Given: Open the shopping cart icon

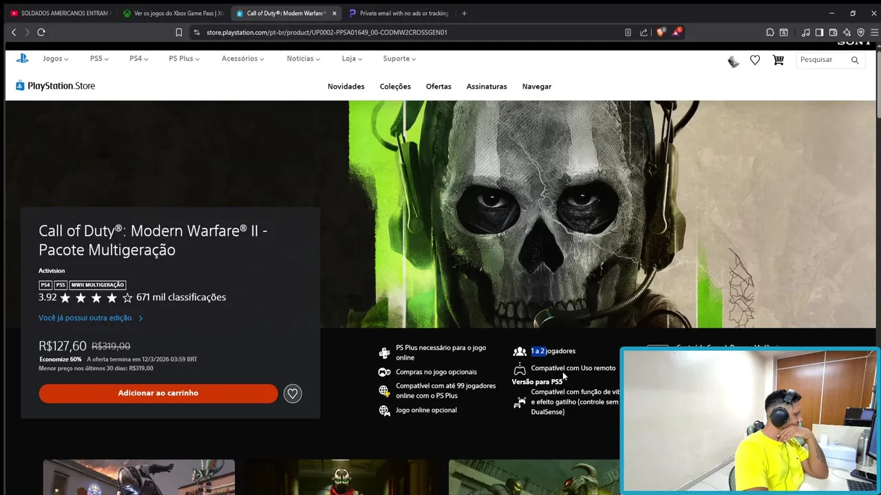Looking at the screenshot, I should [x=778, y=60].
